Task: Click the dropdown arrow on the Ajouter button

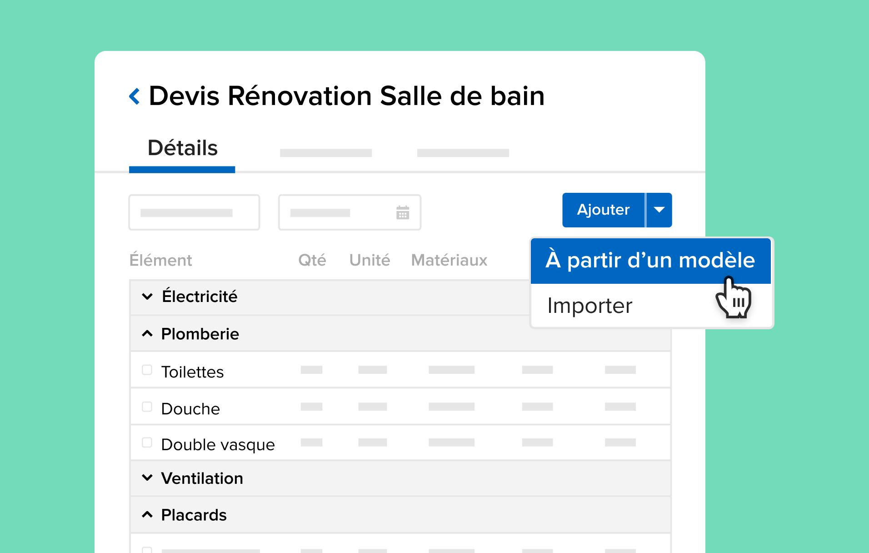Action: pos(659,210)
